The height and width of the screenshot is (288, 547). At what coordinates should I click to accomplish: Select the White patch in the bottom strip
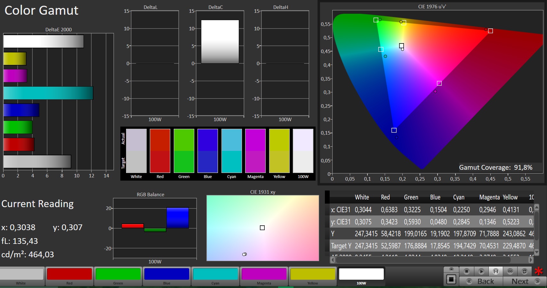[x=21, y=276]
